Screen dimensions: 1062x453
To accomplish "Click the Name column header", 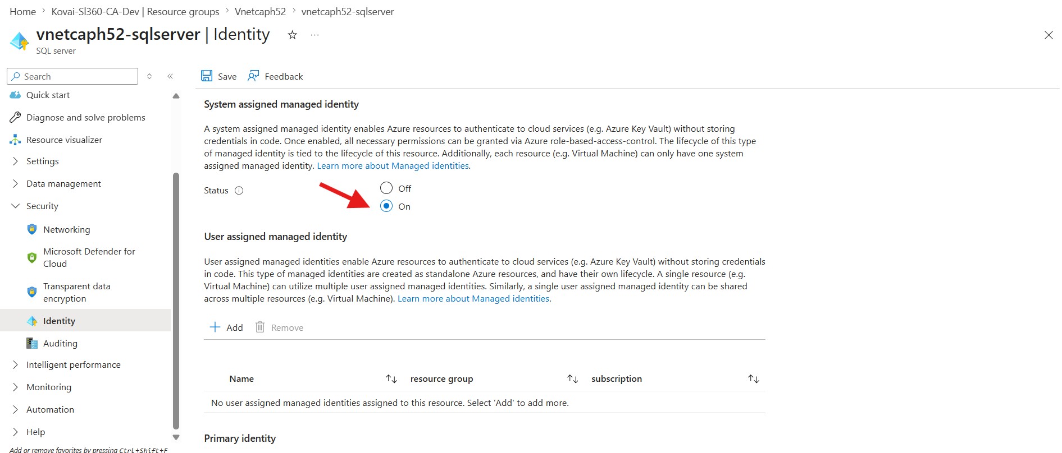I will click(241, 379).
